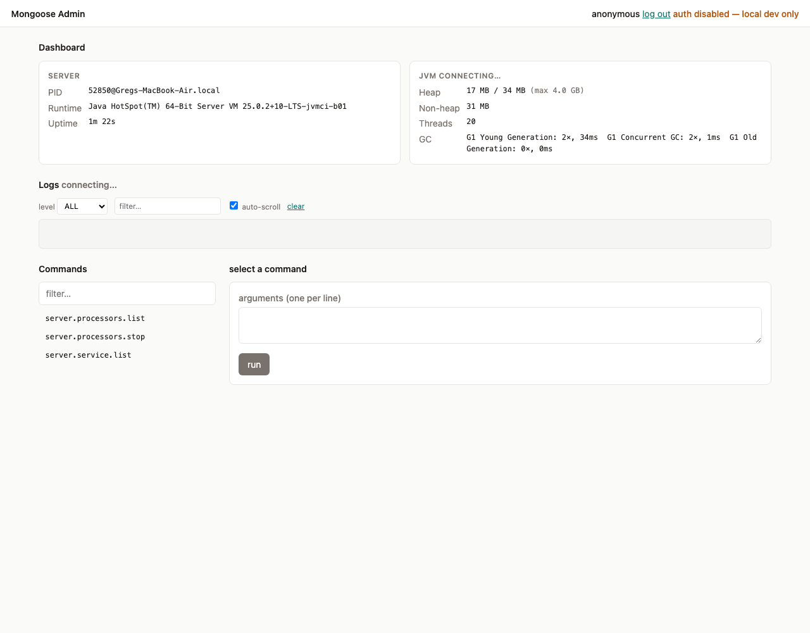Click the Logs connecting status text
Viewport: 810px width, 633px height.
89,185
